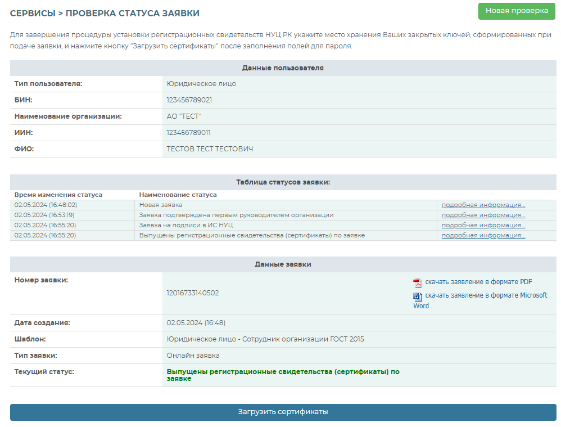
Task: Select the organization name АО "ТЕСТ"
Action: (184, 116)
